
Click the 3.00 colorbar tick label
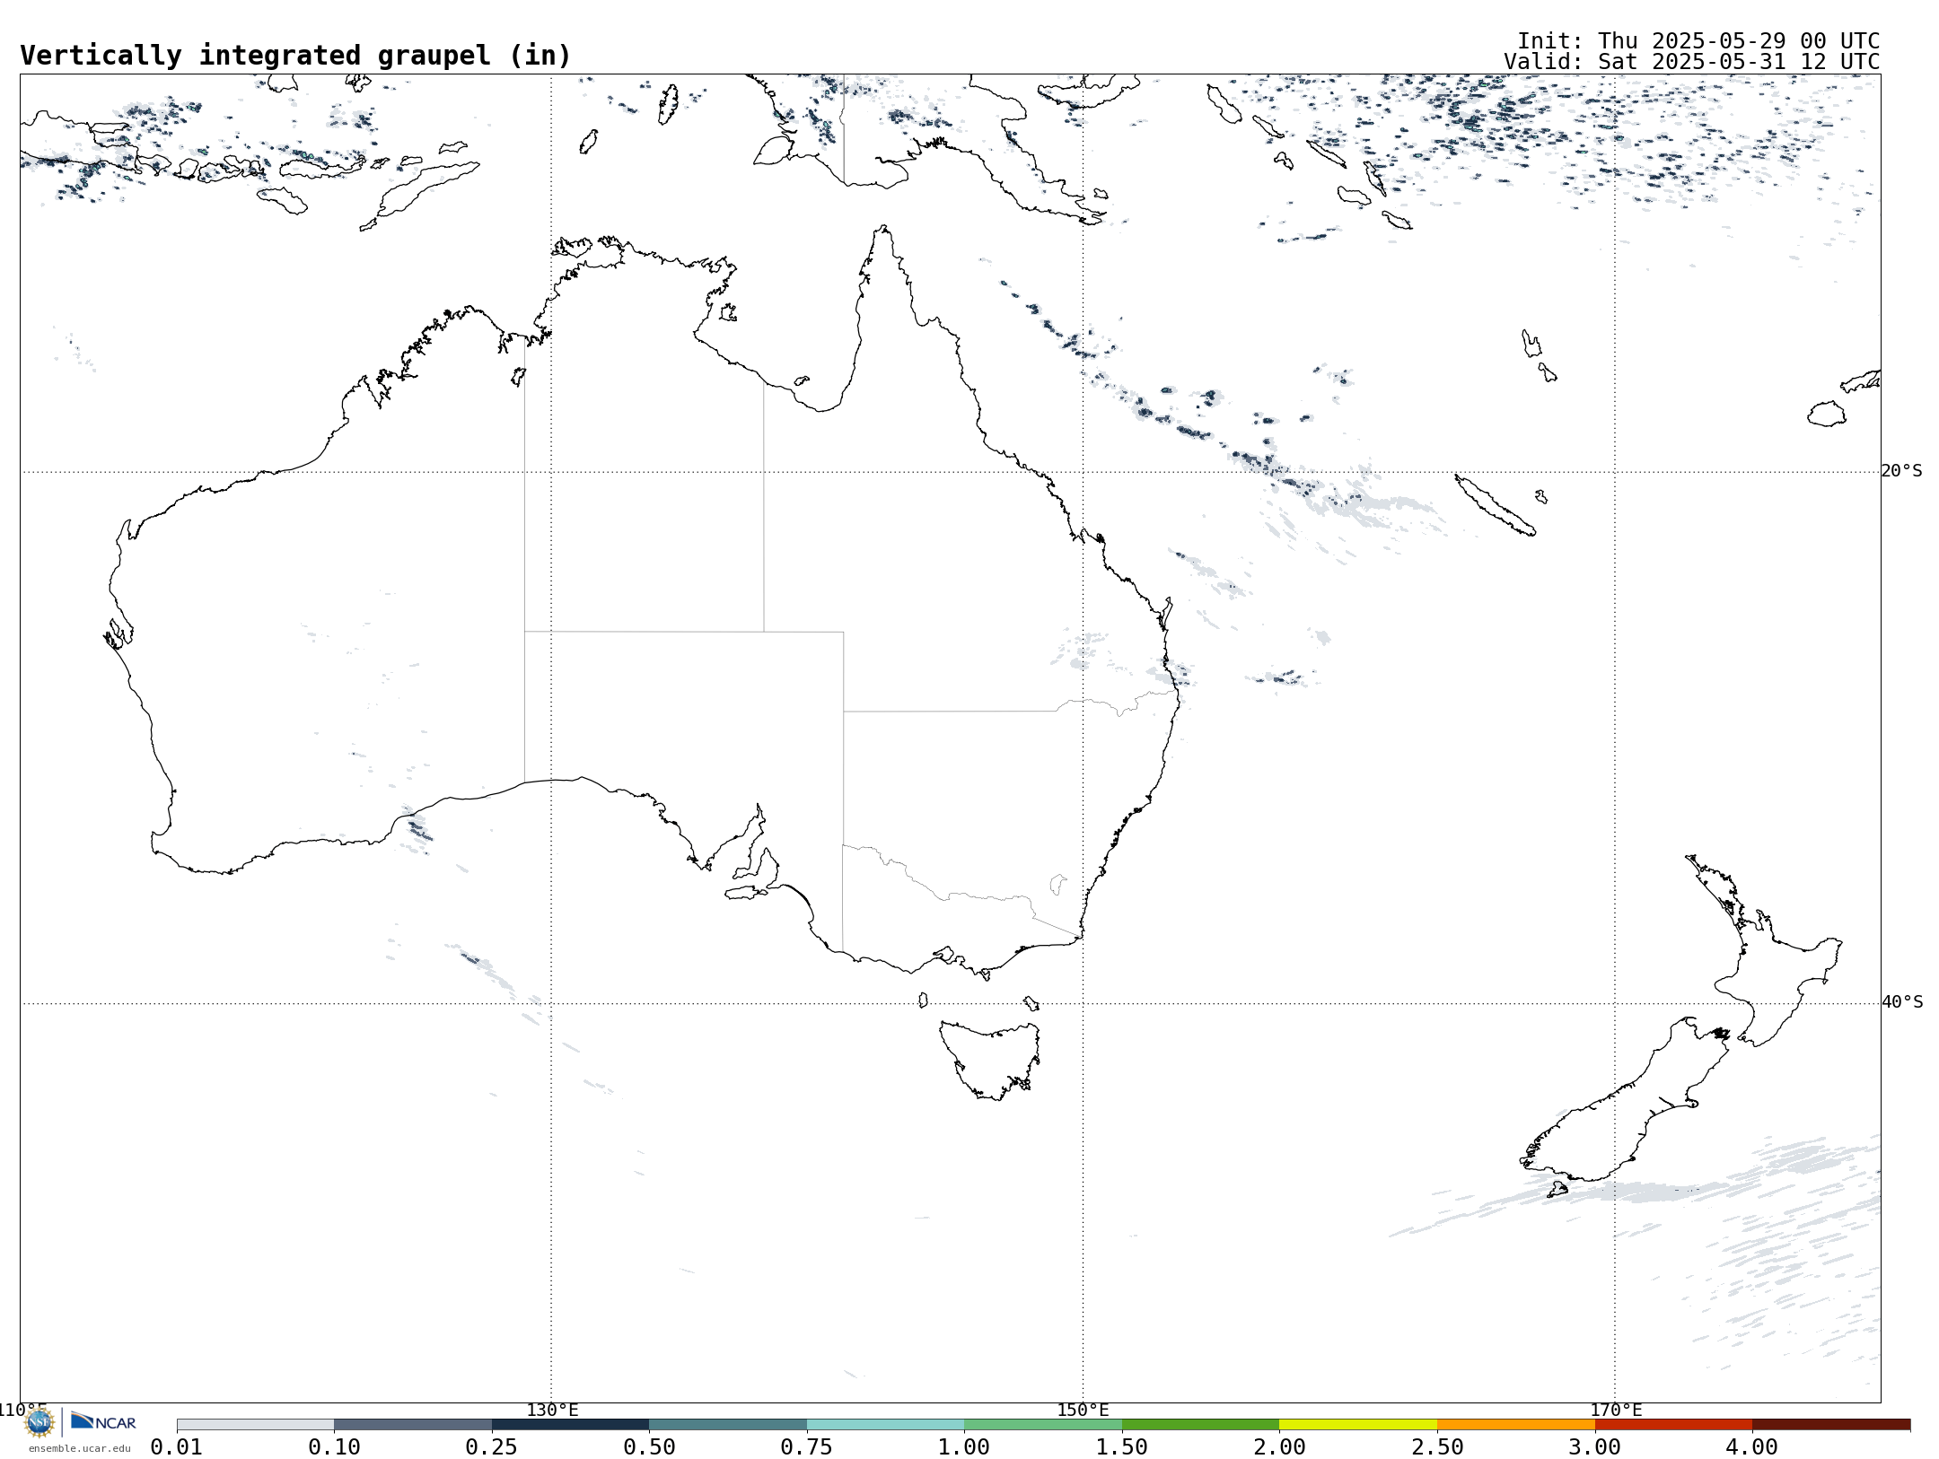(1595, 1447)
